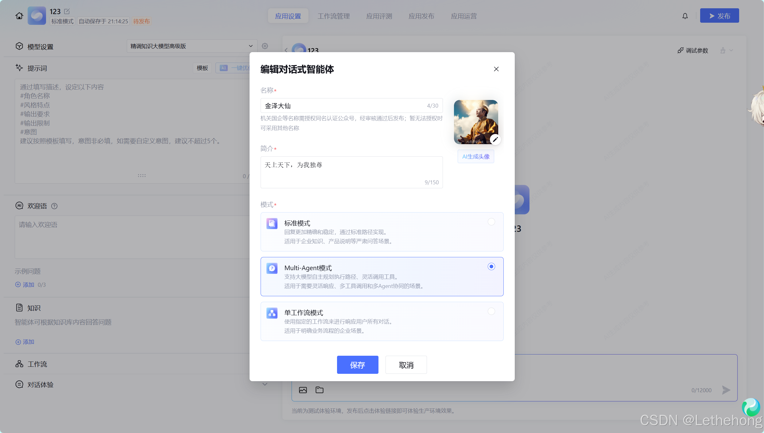Open dropdown next to 调试参数
764x433 pixels.
[x=731, y=51]
